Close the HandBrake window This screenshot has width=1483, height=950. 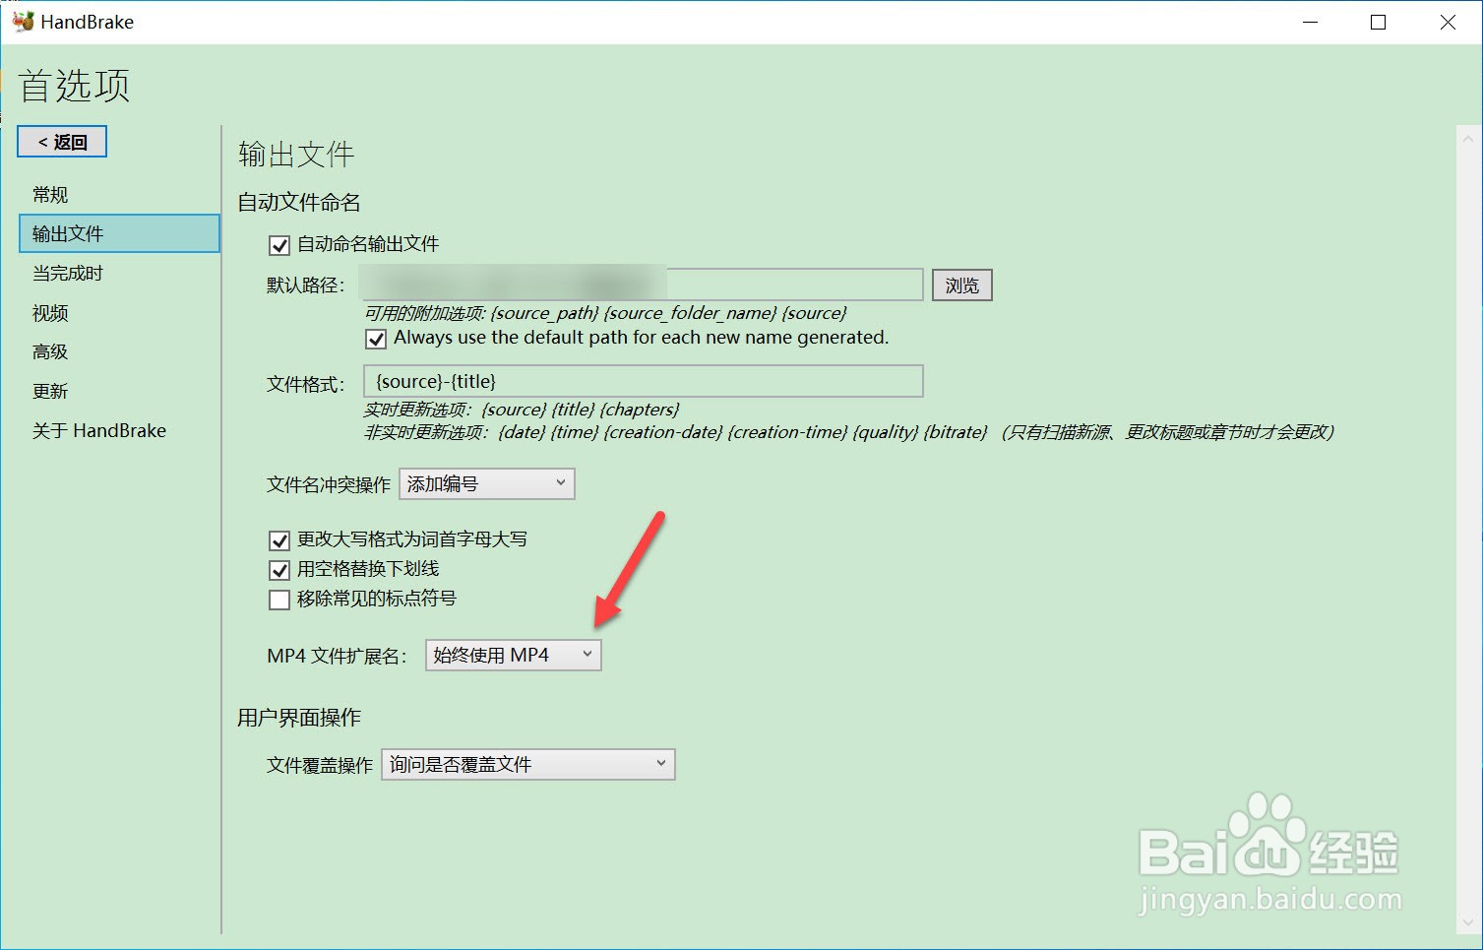[1448, 22]
